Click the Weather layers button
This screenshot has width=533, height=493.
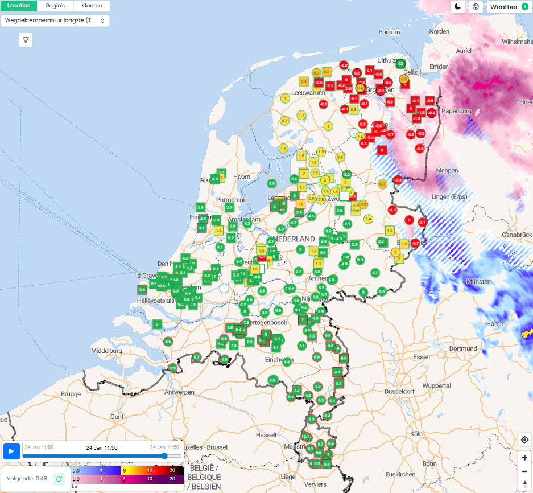[x=509, y=6]
